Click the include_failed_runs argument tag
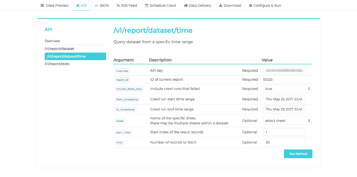Screen dimensions: 357x177 (x=129, y=89)
